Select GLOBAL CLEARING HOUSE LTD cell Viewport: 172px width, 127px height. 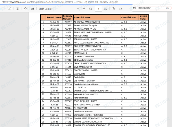tap(97, 122)
